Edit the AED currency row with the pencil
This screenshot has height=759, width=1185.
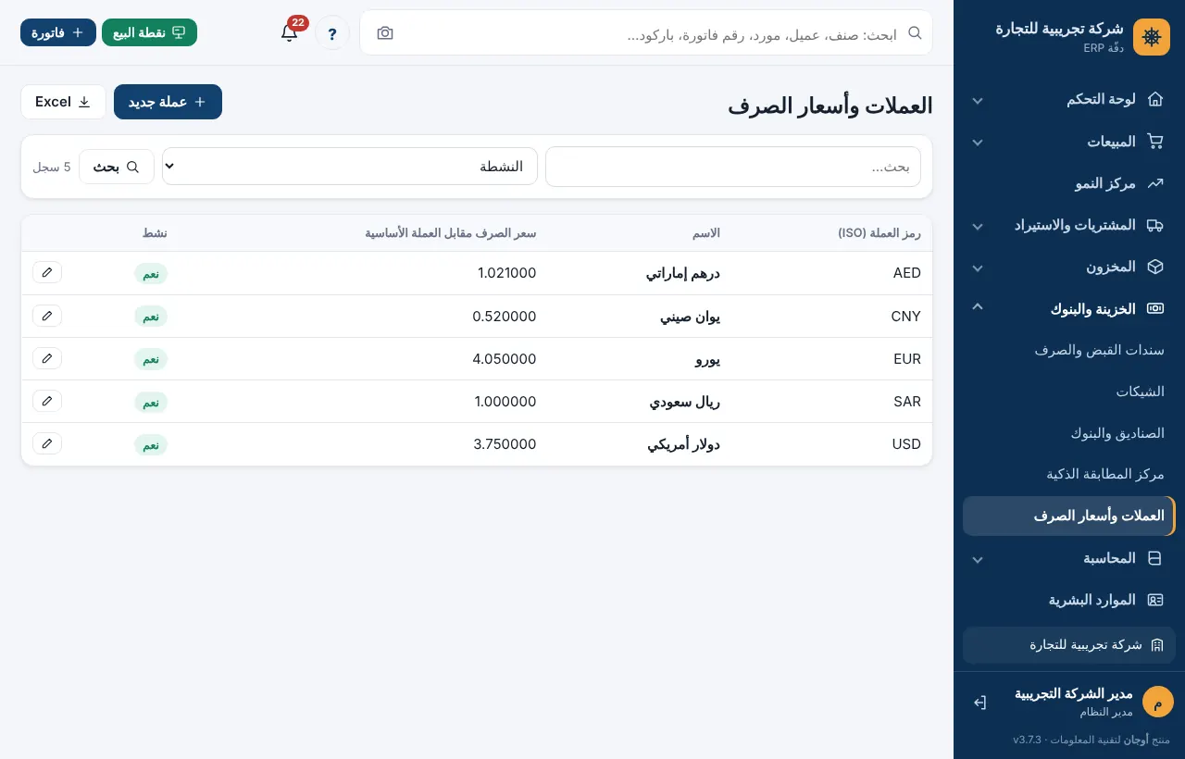click(x=47, y=272)
